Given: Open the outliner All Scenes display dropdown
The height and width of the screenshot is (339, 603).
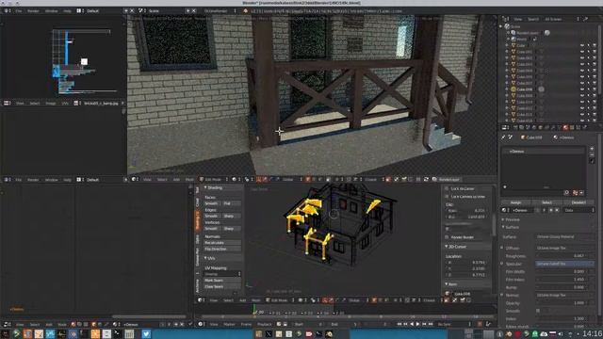Looking at the screenshot, I should (562, 19).
